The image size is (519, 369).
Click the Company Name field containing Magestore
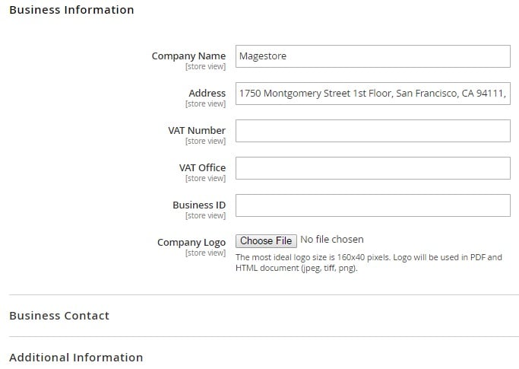click(x=372, y=56)
